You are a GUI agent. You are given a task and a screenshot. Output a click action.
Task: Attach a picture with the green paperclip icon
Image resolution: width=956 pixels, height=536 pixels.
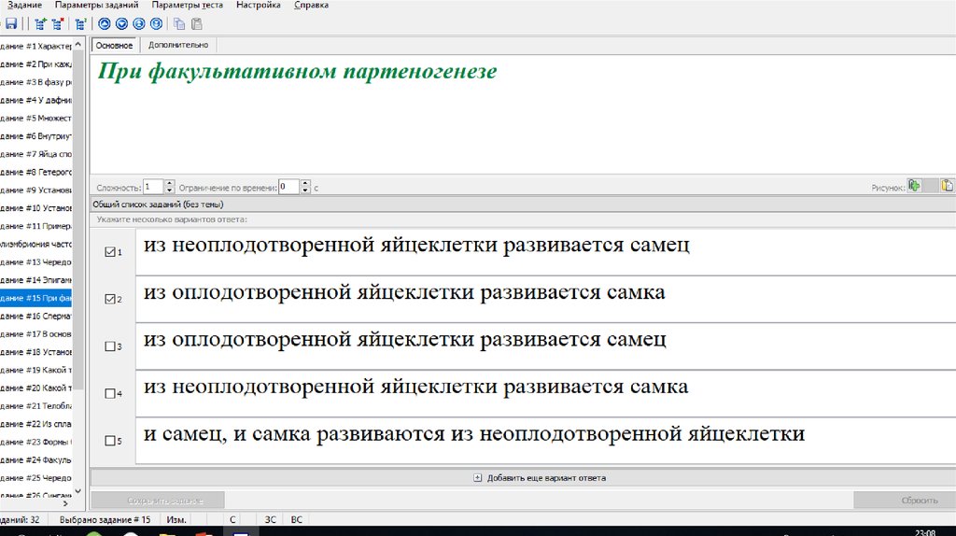914,186
